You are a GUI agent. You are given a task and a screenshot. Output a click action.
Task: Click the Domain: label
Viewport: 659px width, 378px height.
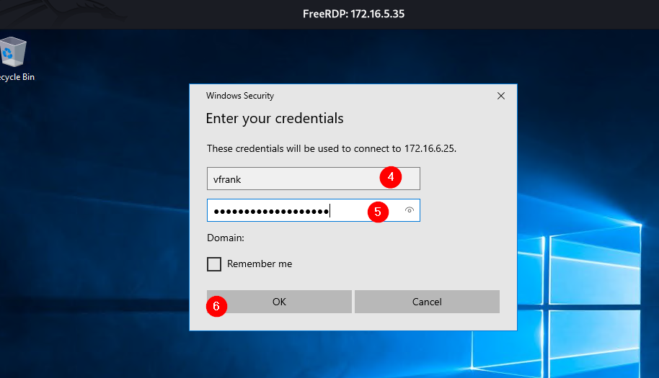[225, 238]
